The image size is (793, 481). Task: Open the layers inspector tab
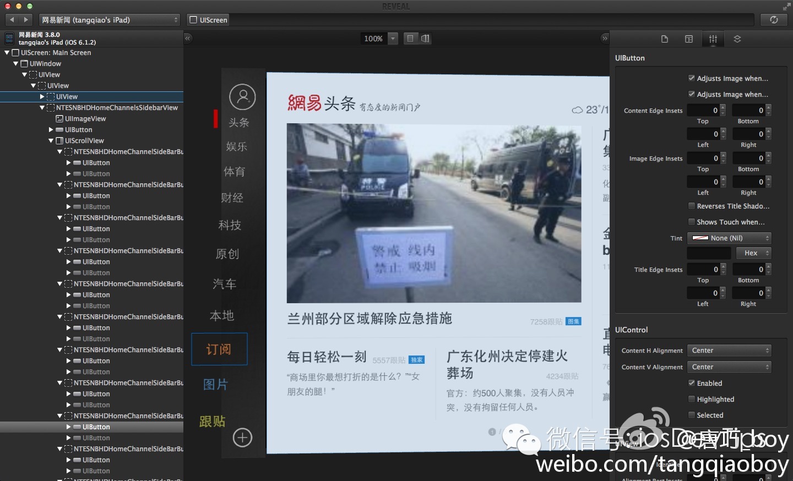pos(737,39)
